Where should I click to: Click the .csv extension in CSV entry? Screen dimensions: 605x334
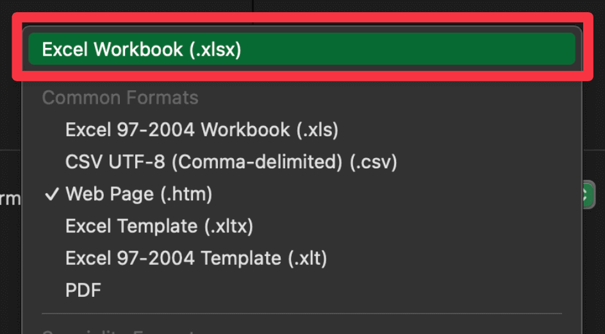click(374, 162)
